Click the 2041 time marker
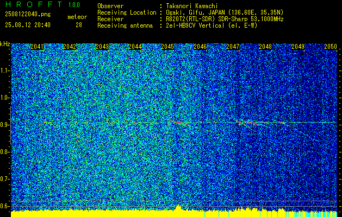The height and width of the screenshot is (217, 342). tap(37, 47)
